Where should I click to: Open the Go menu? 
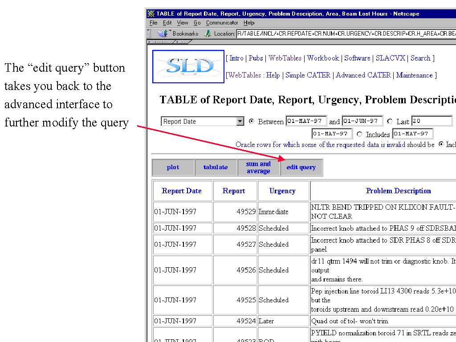coord(197,23)
